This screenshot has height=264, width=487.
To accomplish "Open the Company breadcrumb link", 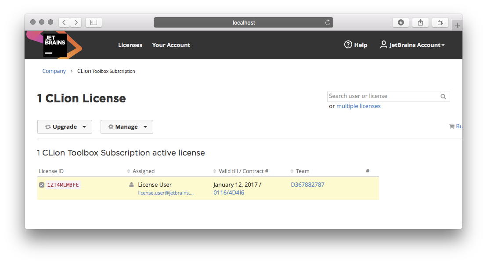I will [54, 71].
